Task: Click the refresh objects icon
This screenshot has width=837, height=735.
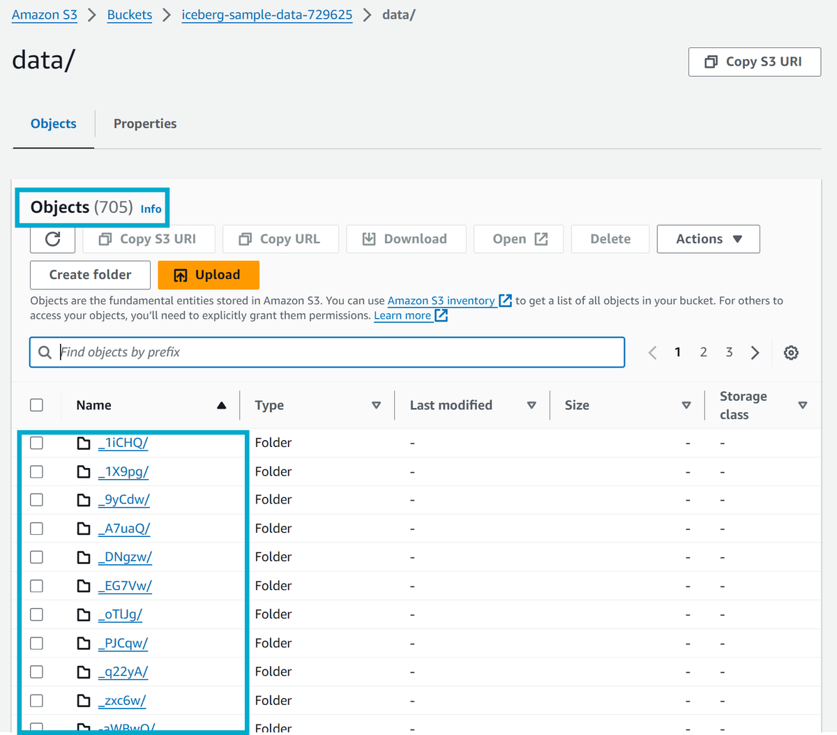Action: coord(52,238)
